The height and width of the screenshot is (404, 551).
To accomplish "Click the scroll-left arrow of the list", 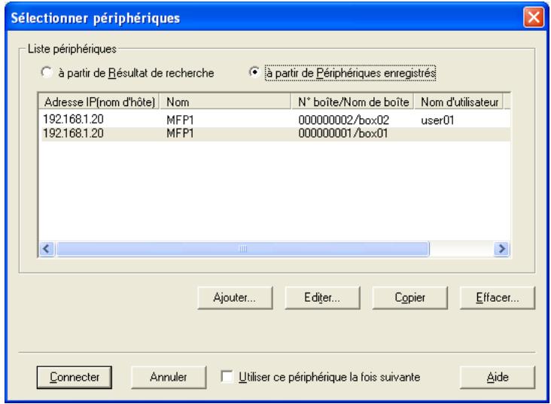I will pyautogui.click(x=47, y=249).
